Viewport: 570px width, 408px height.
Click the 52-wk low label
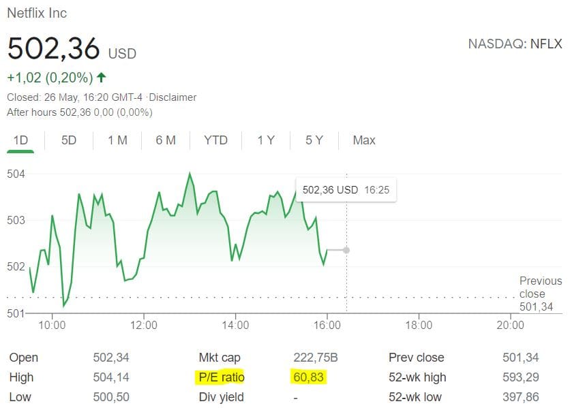pos(415,397)
